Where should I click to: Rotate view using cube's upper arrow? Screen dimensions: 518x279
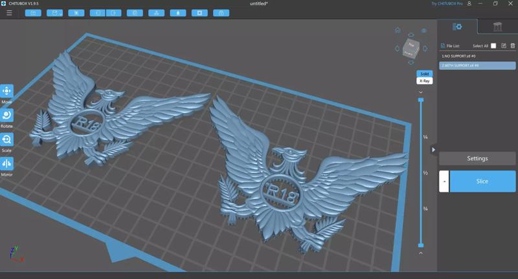pos(411,35)
